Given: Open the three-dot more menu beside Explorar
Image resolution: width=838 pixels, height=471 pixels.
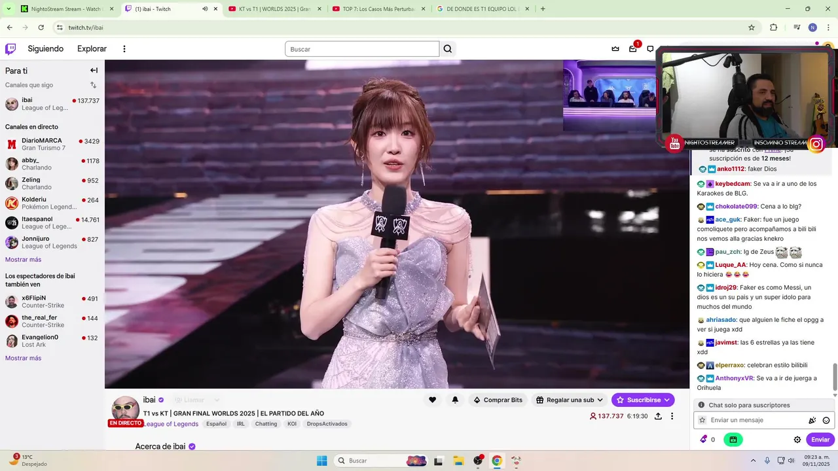Looking at the screenshot, I should coord(124,49).
